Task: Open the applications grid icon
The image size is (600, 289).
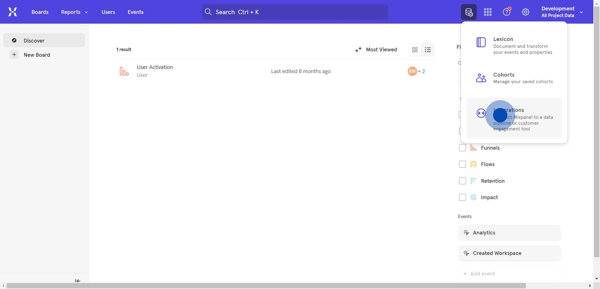Action: 487,12
